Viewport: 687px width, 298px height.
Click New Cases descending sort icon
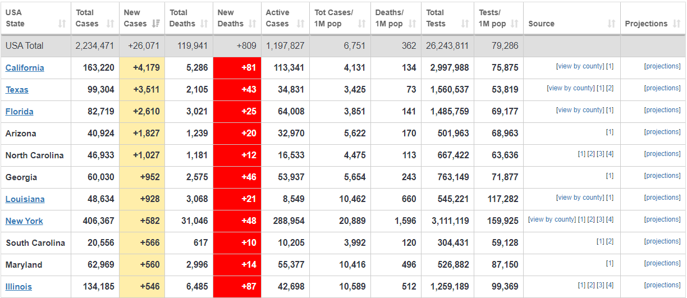point(156,24)
